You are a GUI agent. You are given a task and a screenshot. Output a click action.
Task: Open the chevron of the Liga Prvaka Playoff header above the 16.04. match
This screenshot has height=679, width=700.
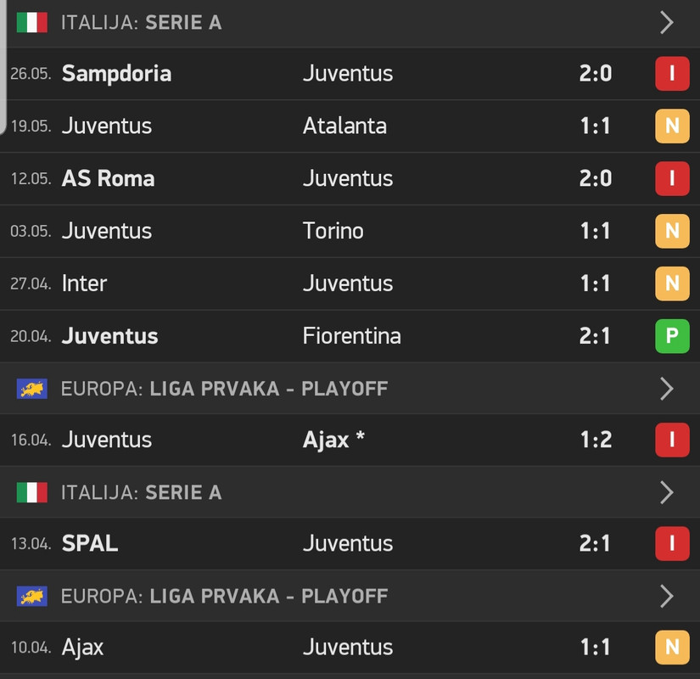pyautogui.click(x=667, y=389)
